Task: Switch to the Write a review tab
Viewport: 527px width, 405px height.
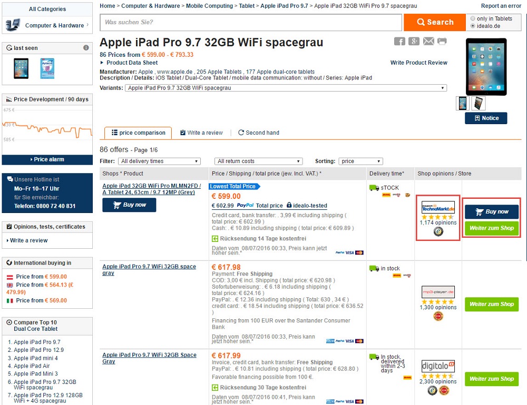Action: (201, 133)
